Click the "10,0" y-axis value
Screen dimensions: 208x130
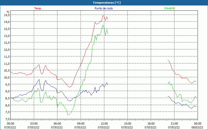(x=7, y=77)
